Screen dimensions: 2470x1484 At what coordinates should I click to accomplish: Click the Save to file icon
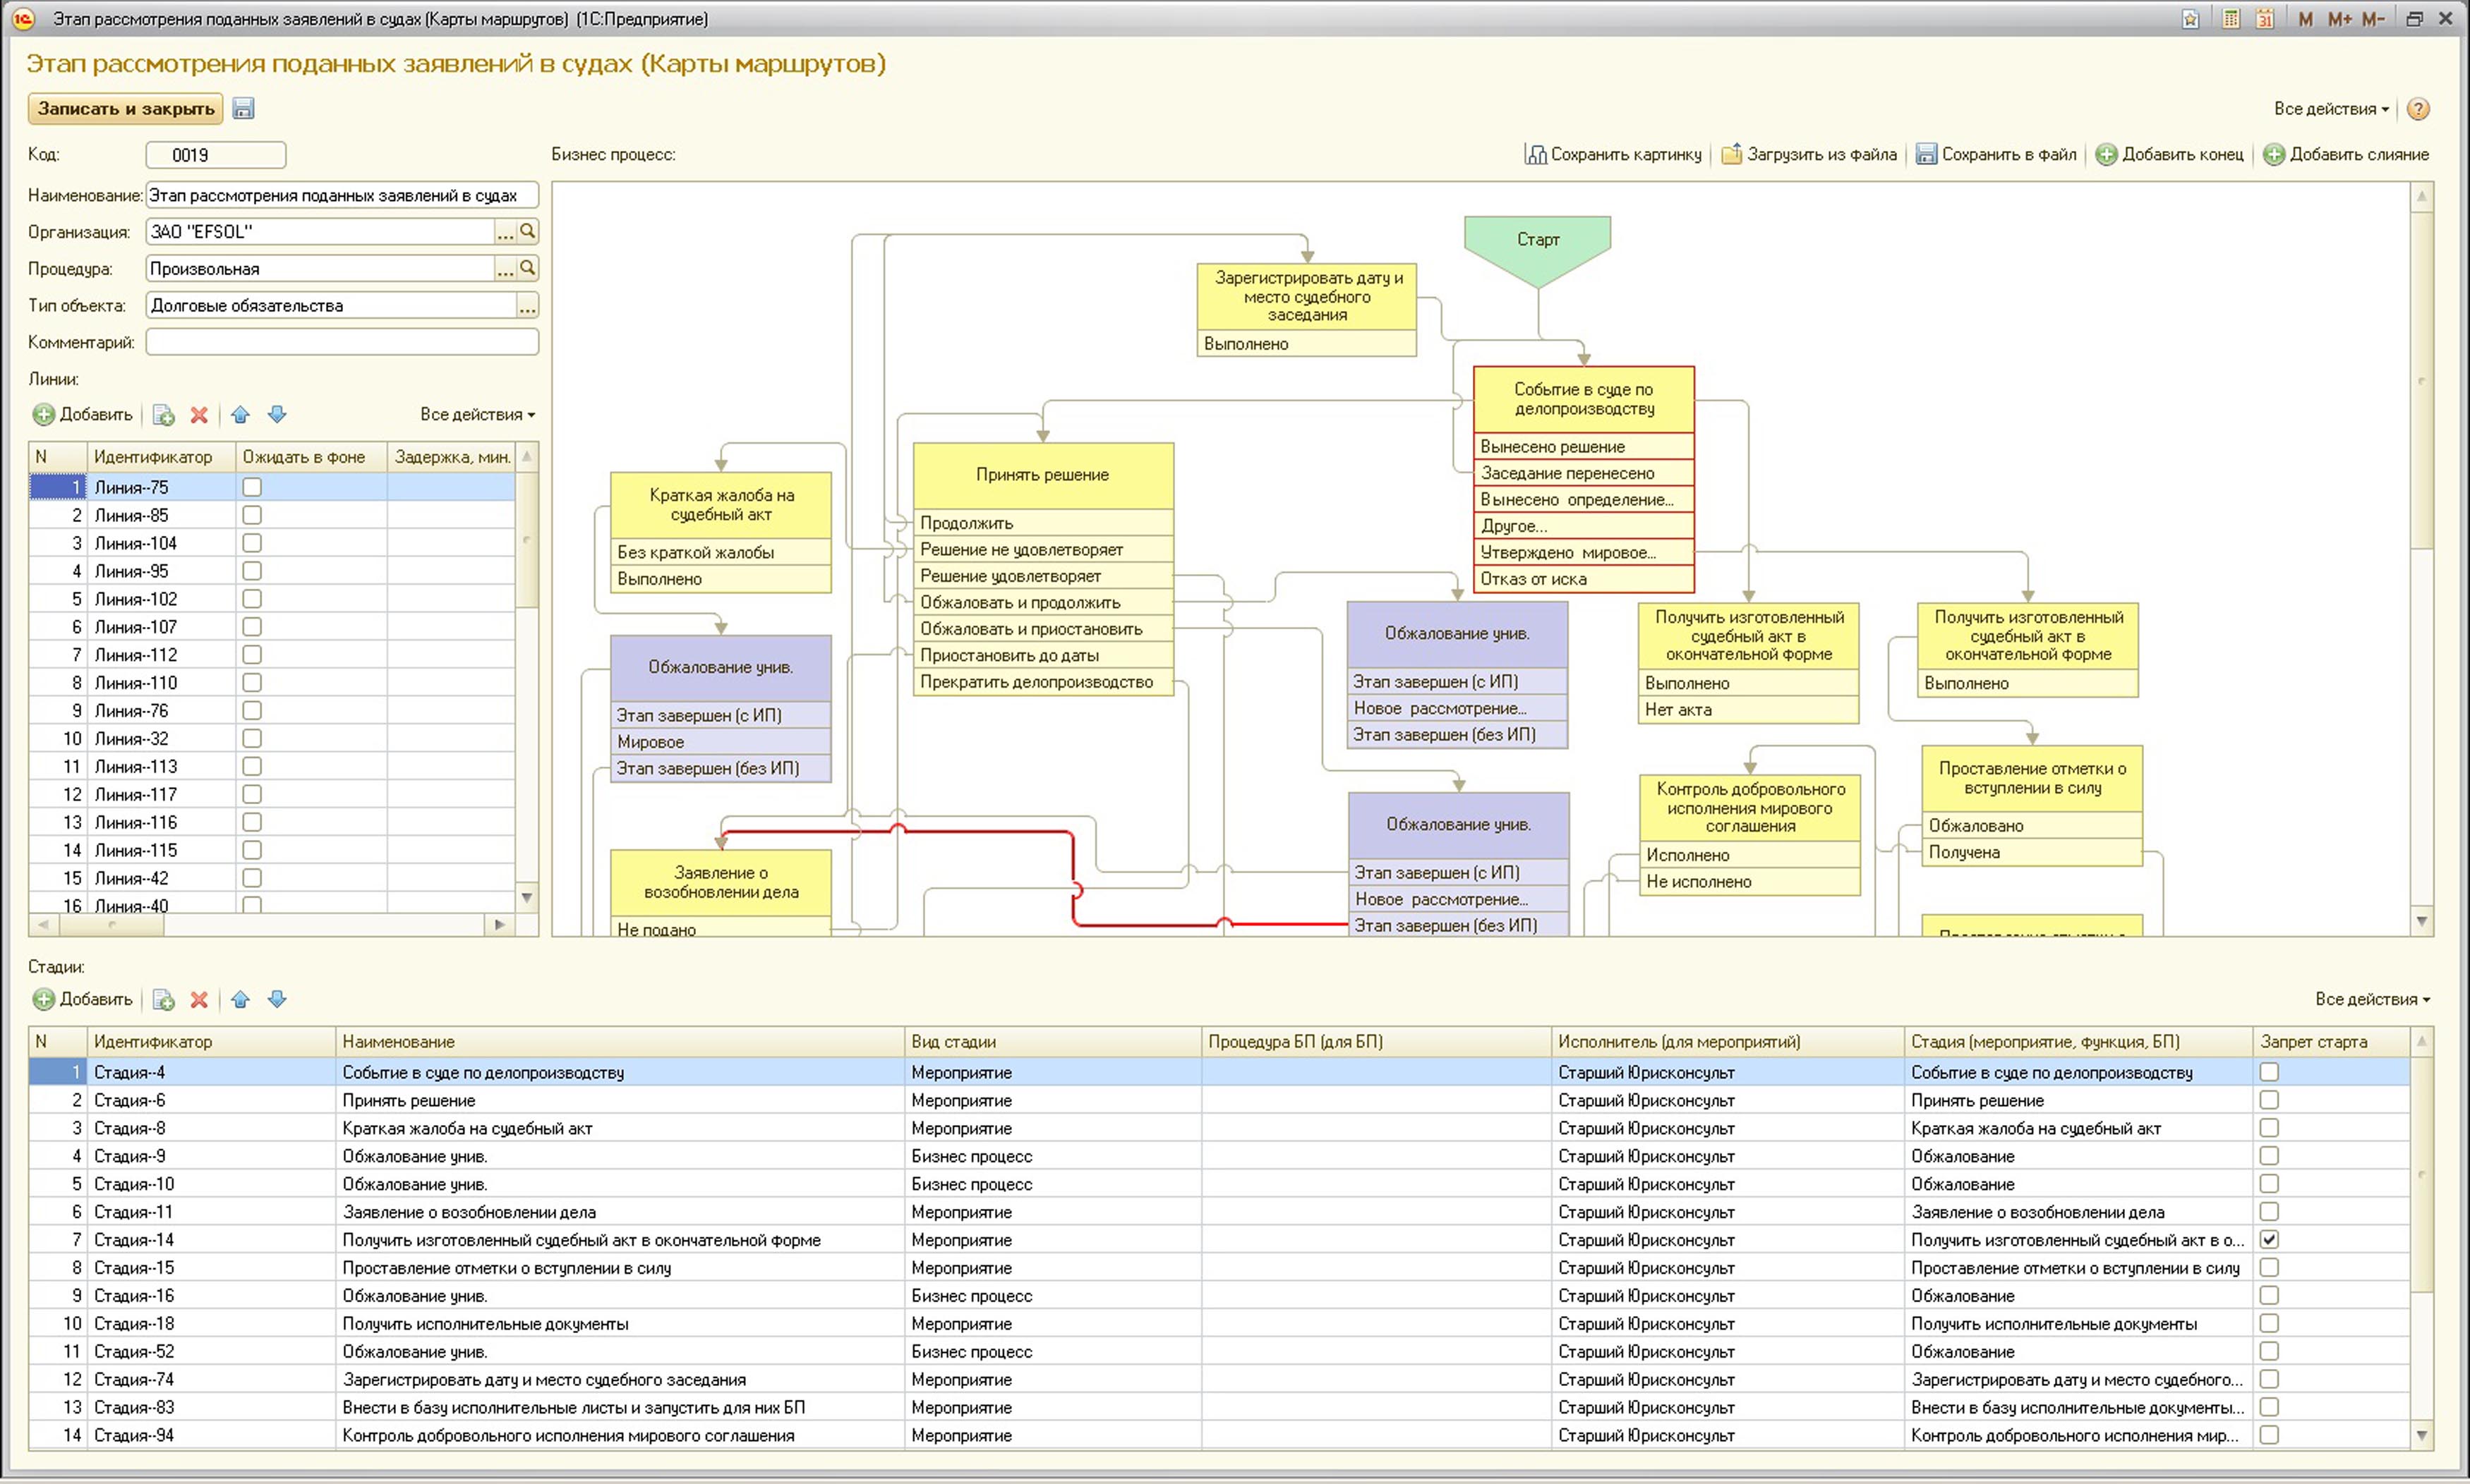pyautogui.click(x=1926, y=155)
